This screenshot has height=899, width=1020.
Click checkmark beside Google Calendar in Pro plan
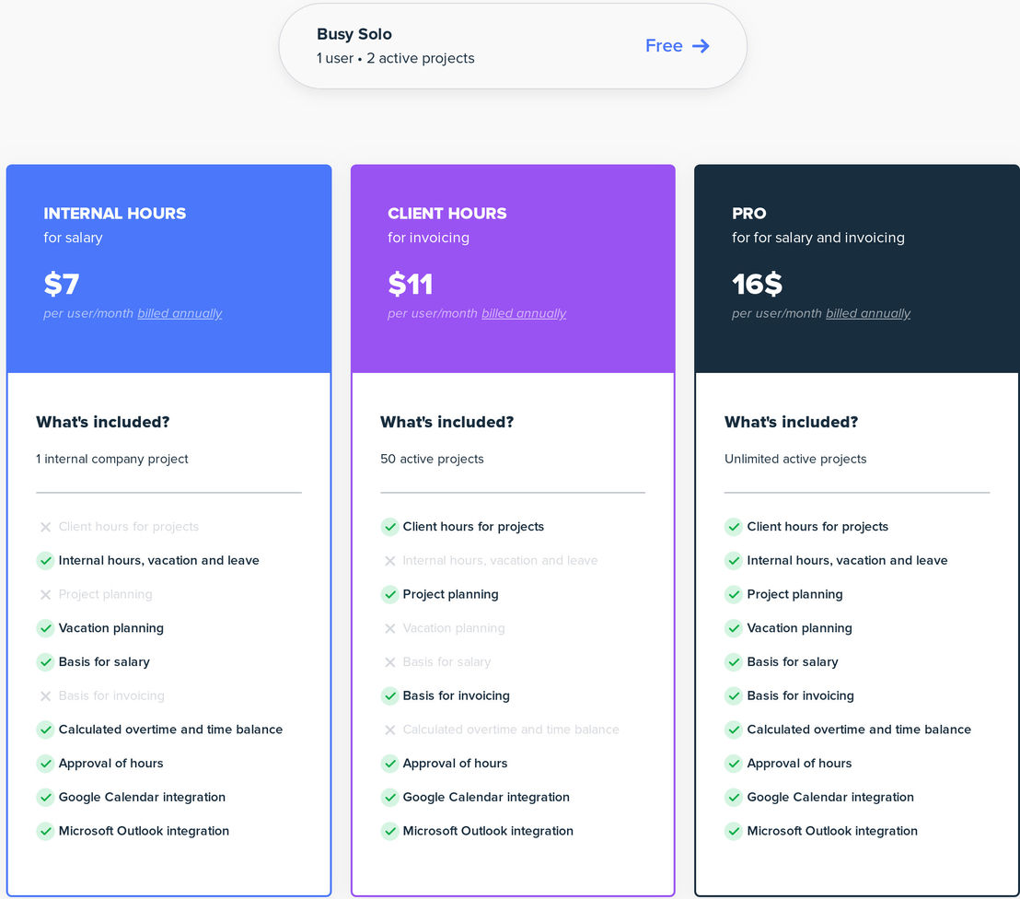[x=734, y=798]
